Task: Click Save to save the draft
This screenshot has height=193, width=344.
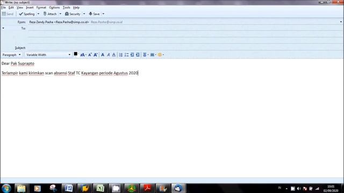Action: tap(94, 14)
